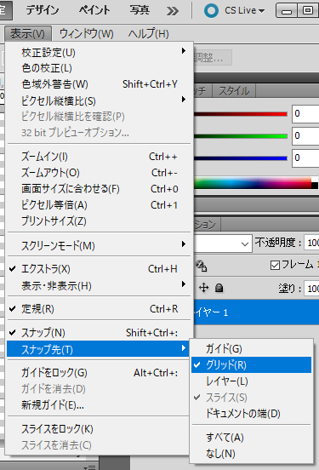This screenshot has width=319, height=470.
Task: Open the 表示(V) menu
Action: 28,33
